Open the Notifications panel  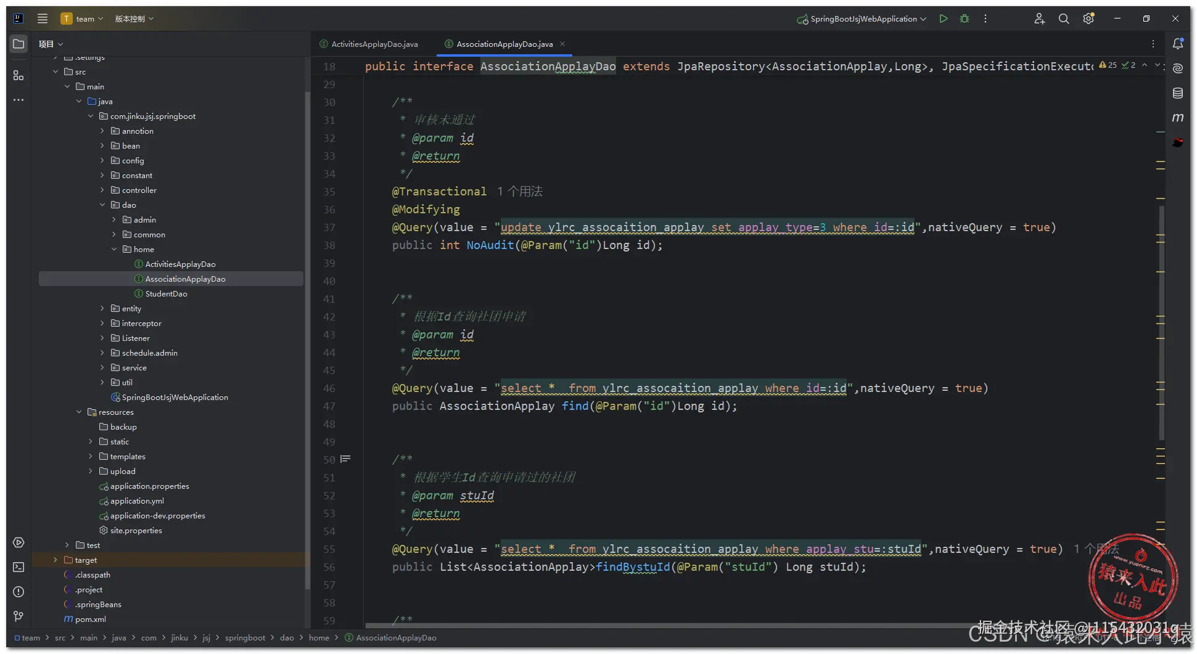tap(1178, 44)
